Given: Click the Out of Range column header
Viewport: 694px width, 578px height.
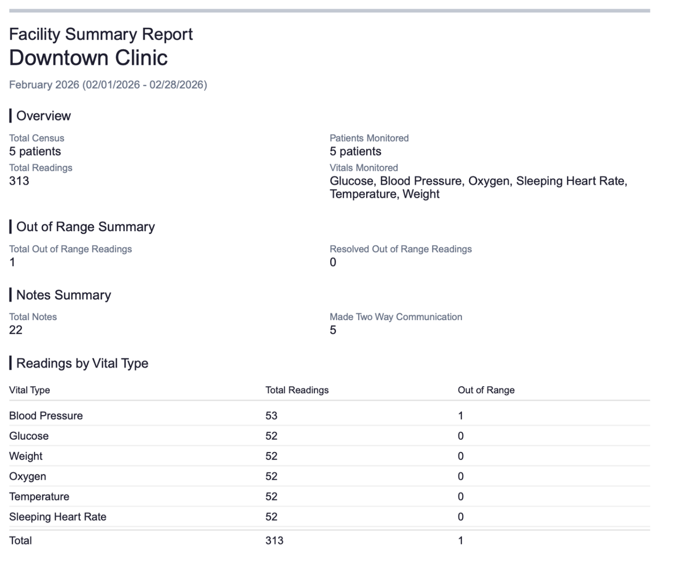Looking at the screenshot, I should [x=486, y=390].
